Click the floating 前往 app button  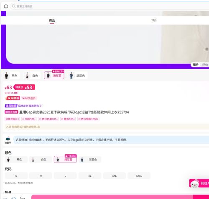point(199,183)
